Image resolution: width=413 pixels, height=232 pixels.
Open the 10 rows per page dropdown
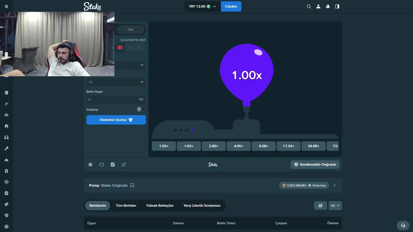pos(335,206)
